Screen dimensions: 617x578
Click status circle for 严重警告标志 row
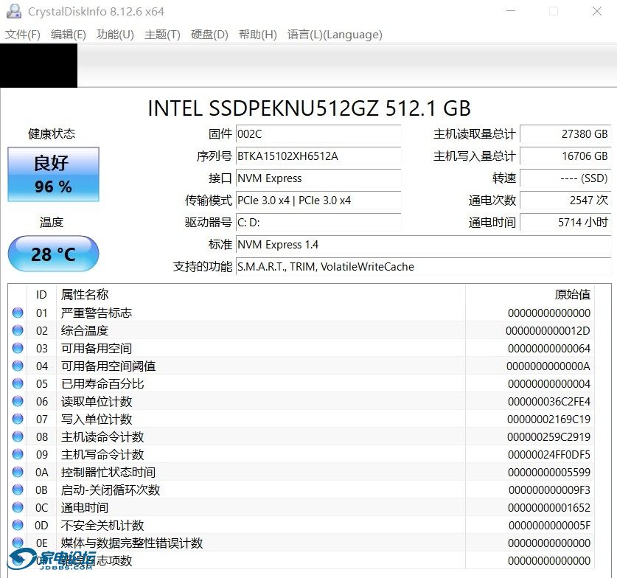coord(18,313)
